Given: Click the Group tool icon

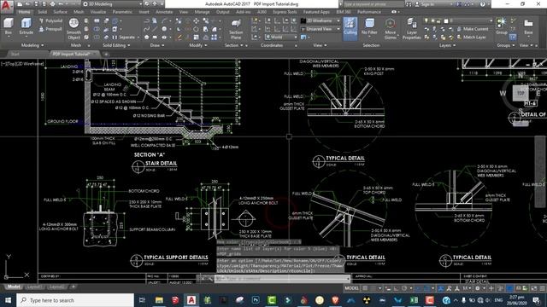Looking at the screenshot, I should 502,26.
